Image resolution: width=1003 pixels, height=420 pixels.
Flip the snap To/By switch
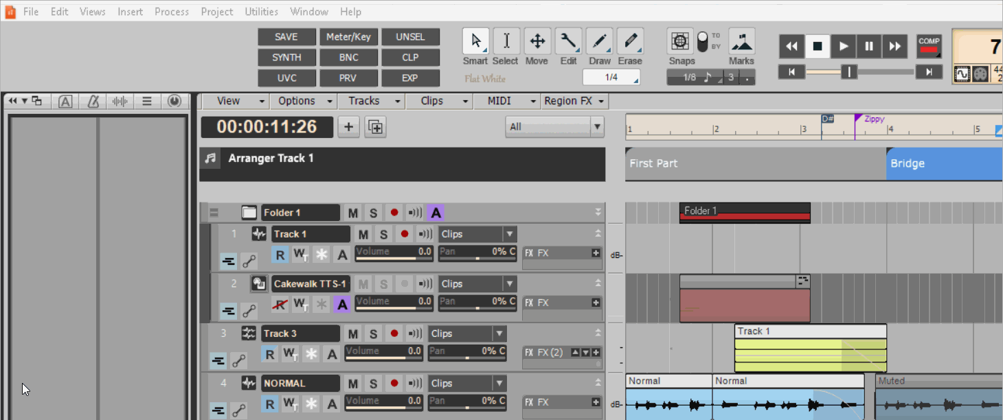pyautogui.click(x=702, y=41)
